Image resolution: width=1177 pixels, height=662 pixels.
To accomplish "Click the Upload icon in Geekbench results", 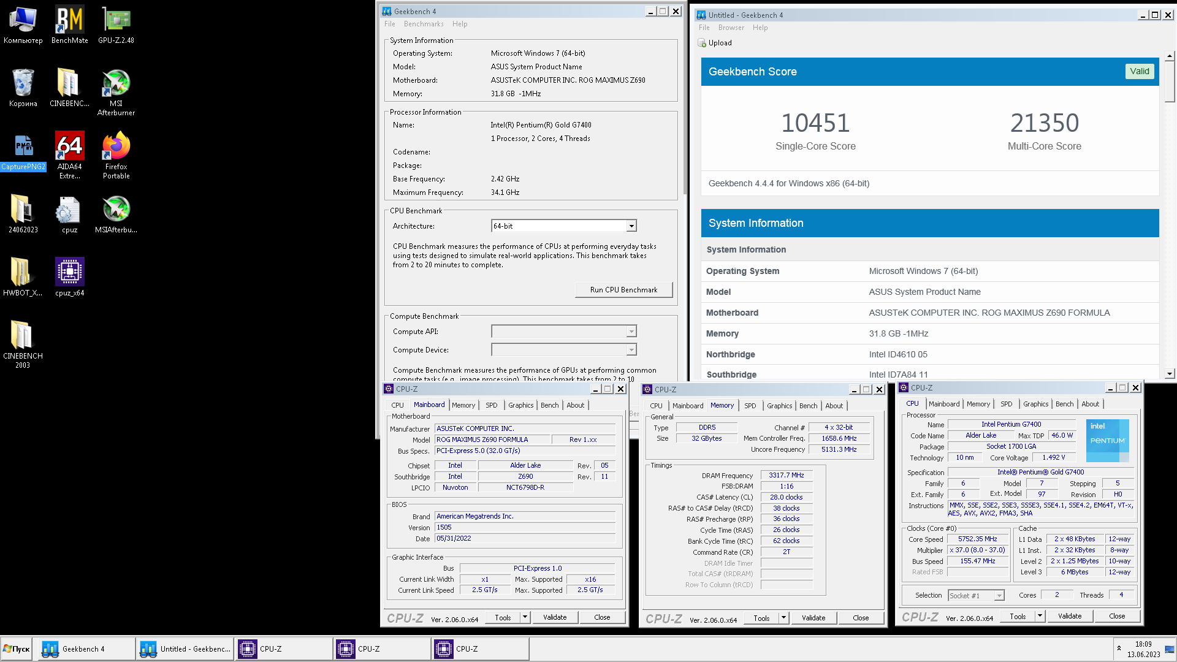I will (702, 43).
